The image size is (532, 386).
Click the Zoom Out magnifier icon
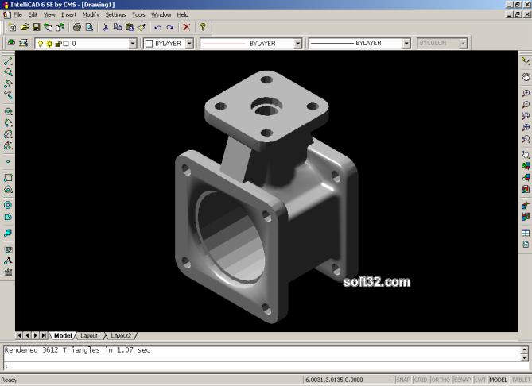[526, 104]
